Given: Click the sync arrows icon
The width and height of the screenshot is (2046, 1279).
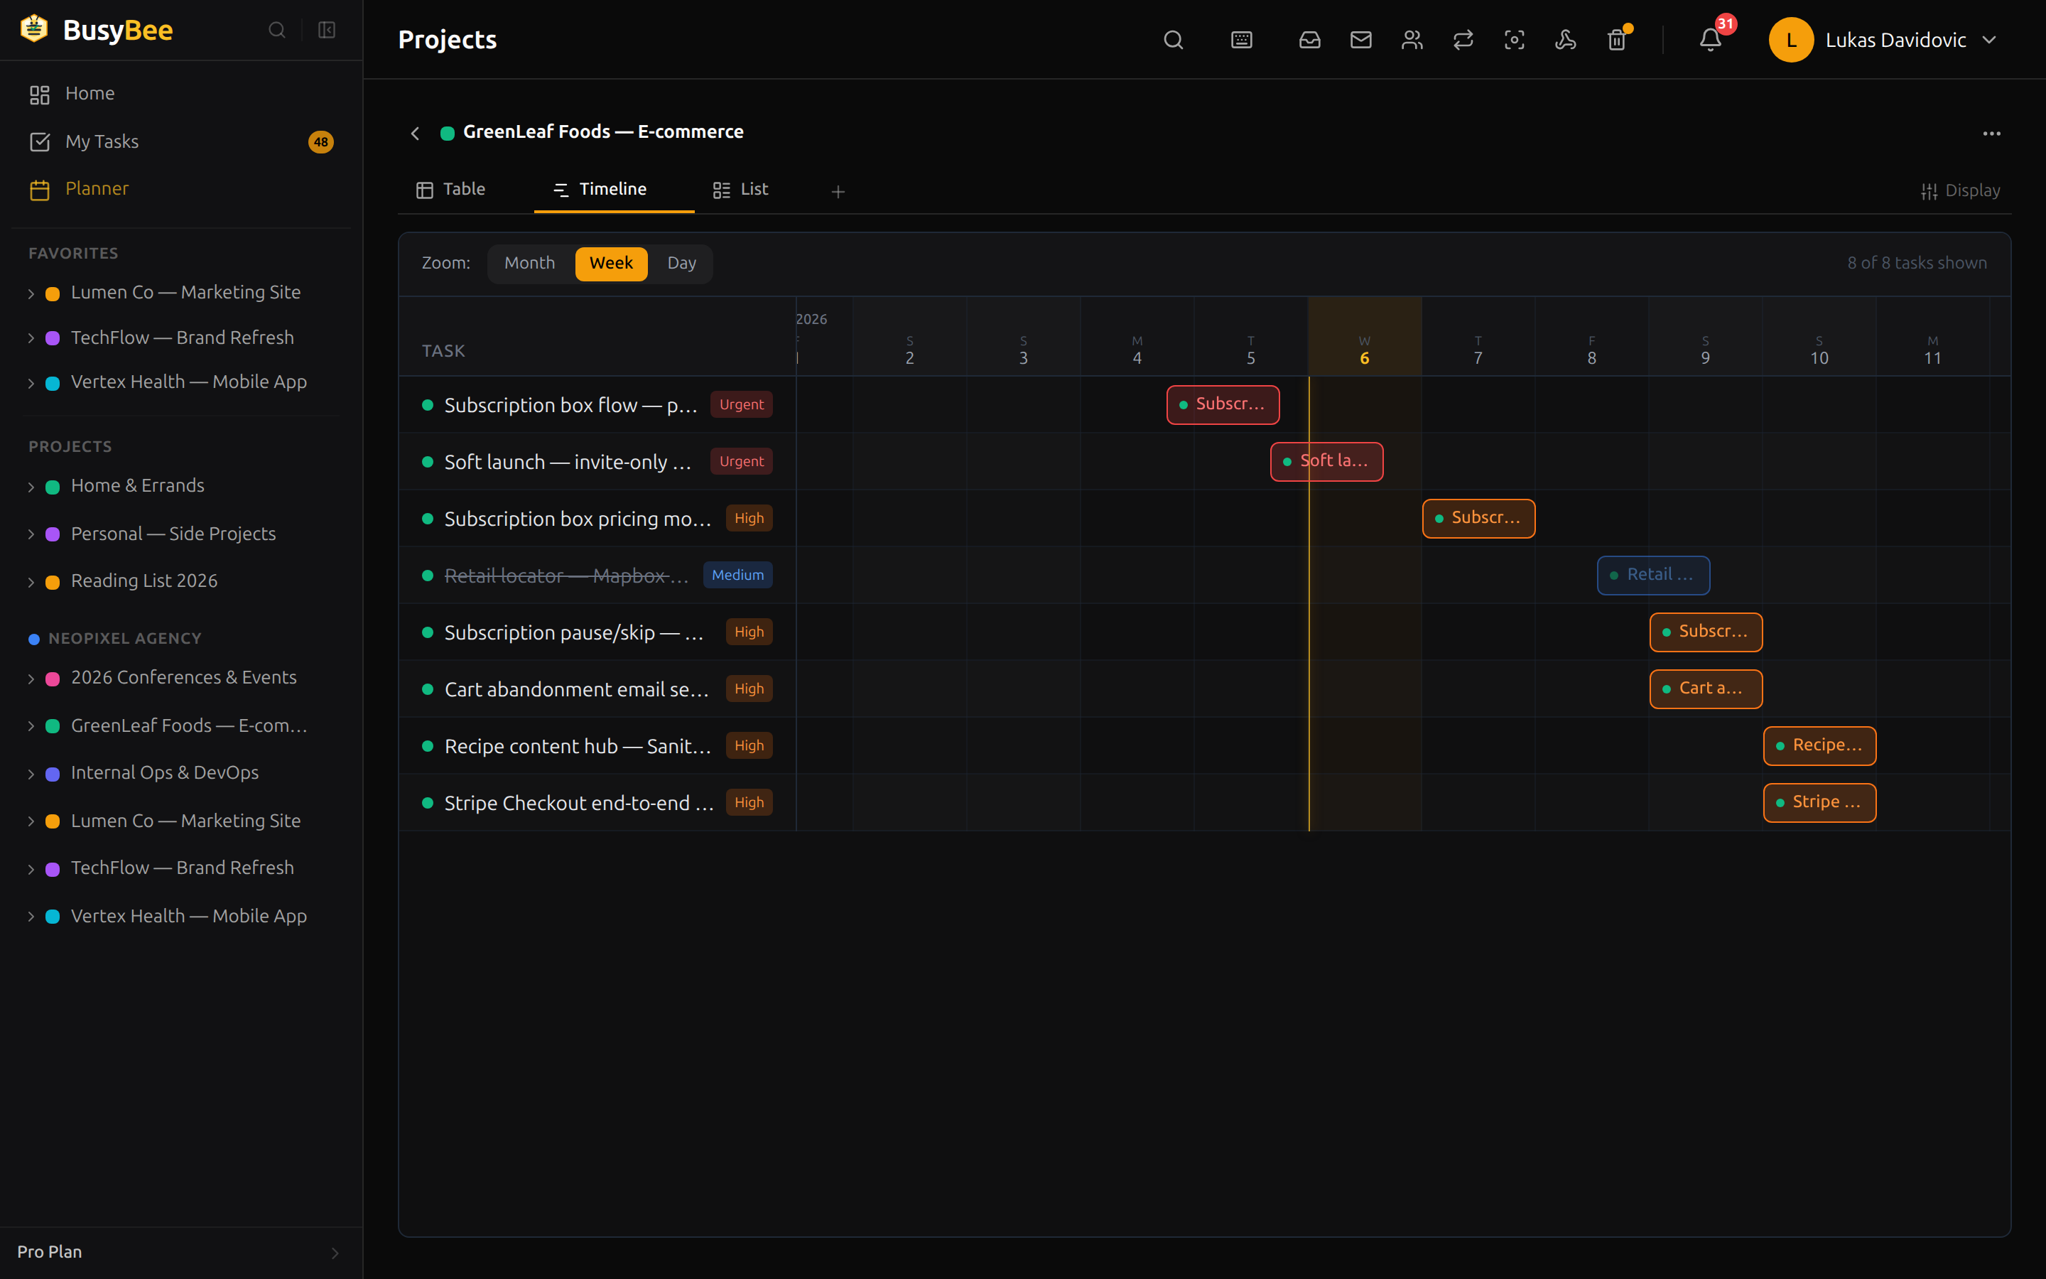Looking at the screenshot, I should 1463,40.
